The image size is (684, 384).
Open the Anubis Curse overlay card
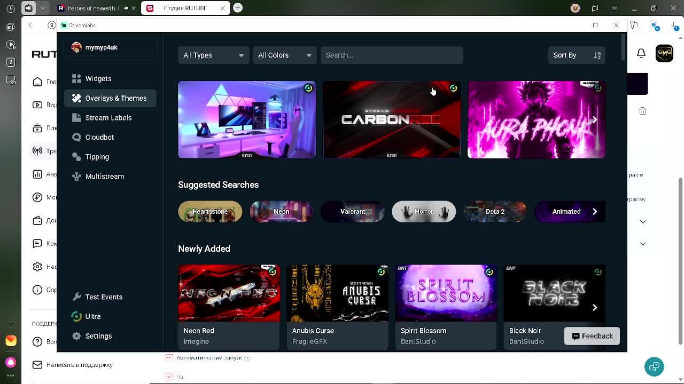tap(337, 307)
